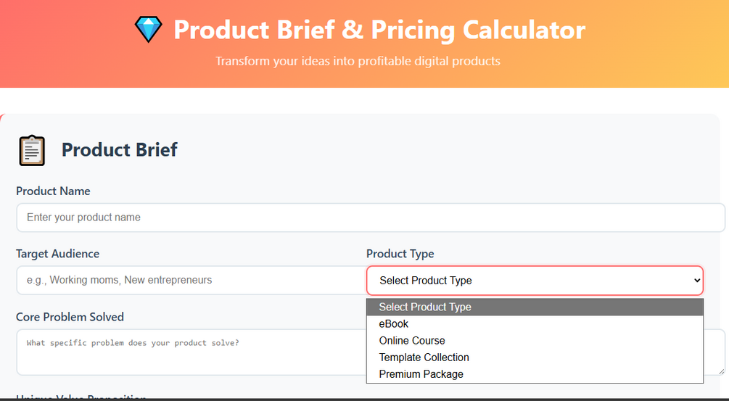The width and height of the screenshot is (729, 401).
Task: Choose the highlighted Select Product Type option
Action: [425, 307]
